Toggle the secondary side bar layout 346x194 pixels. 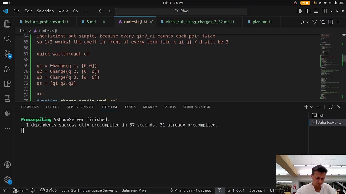[324, 11]
